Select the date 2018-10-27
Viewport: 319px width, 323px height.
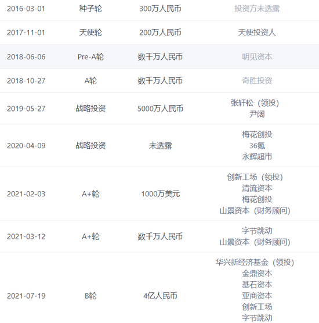pos(26,81)
